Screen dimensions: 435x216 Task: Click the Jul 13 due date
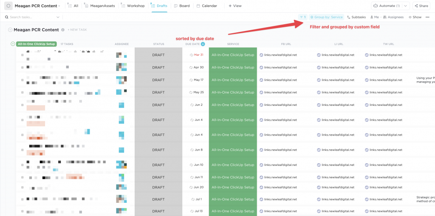[x=199, y=211]
